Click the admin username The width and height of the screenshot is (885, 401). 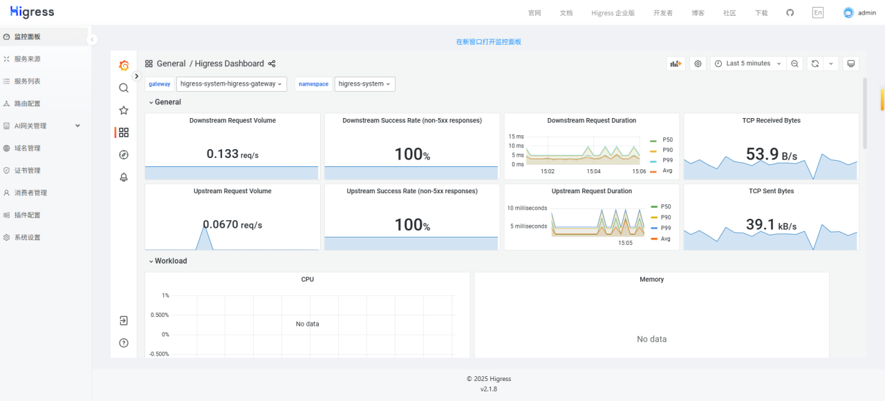[x=867, y=12]
